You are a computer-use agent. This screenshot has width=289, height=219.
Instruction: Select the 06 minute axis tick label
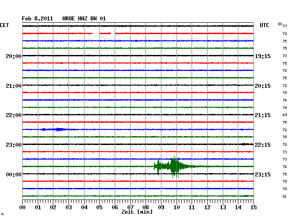point(115,207)
